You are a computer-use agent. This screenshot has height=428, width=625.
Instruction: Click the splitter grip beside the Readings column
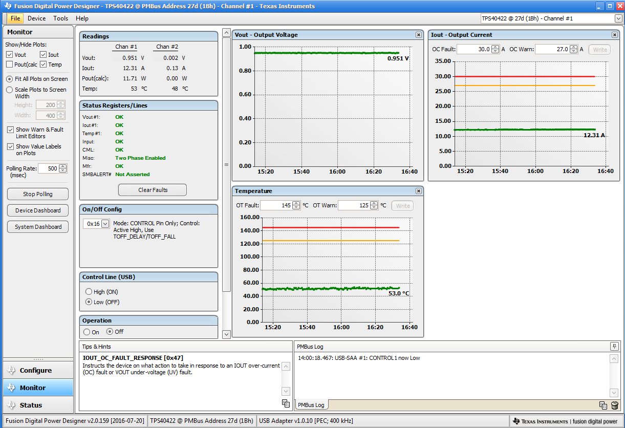click(226, 165)
